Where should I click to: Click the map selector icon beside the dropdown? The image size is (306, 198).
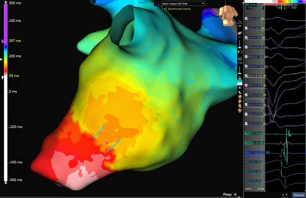tap(157, 4)
